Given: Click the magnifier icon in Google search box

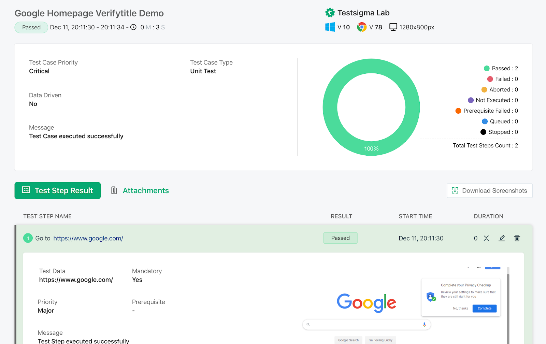Looking at the screenshot, I should coord(308,325).
